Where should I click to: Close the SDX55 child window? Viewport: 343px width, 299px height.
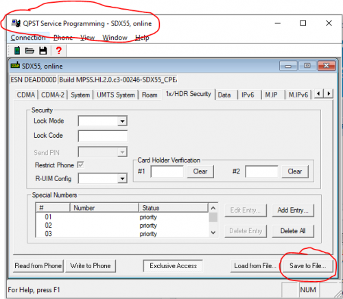click(327, 66)
